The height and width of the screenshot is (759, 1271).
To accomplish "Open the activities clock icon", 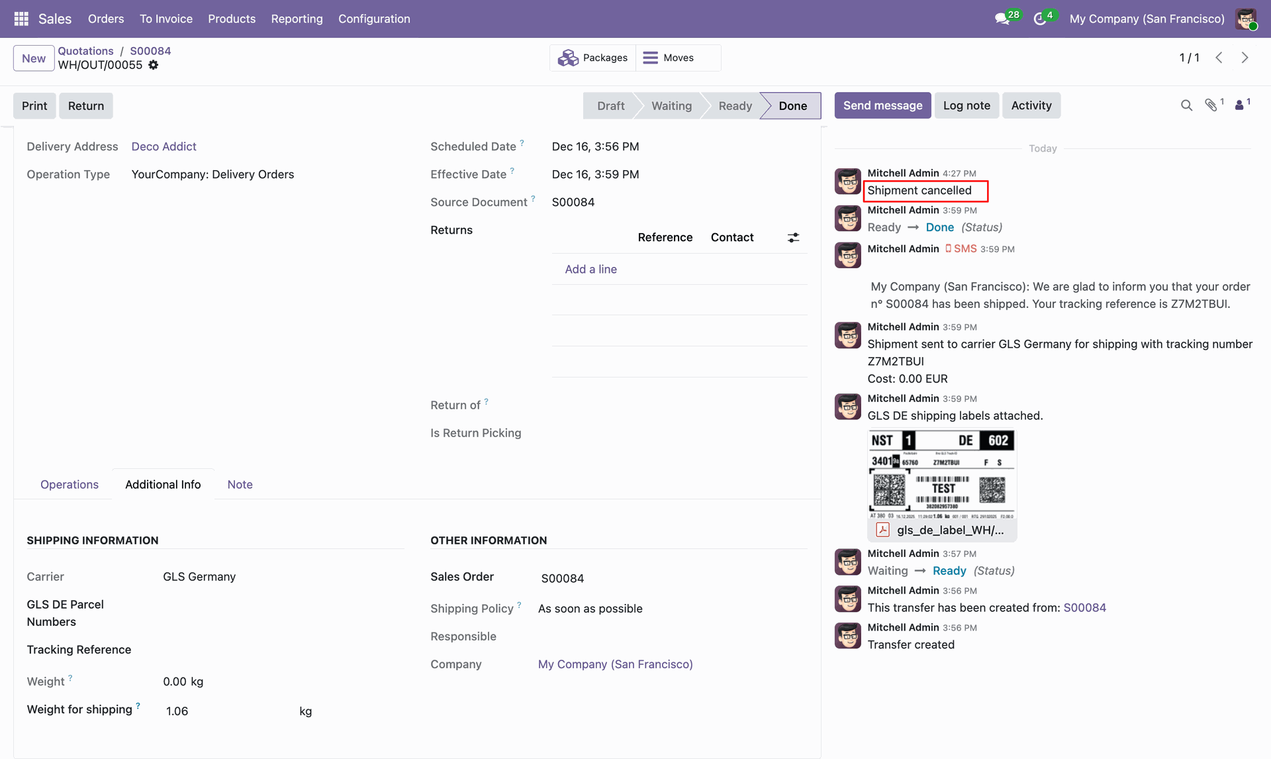I will (x=1040, y=19).
